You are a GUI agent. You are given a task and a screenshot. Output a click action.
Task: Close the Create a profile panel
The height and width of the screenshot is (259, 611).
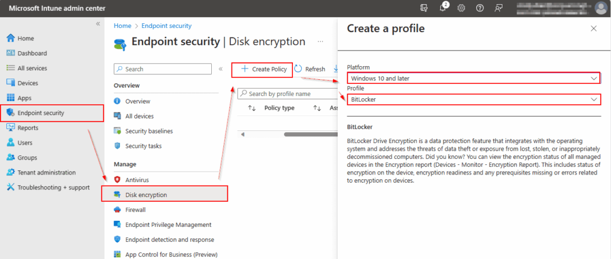pos(593,29)
